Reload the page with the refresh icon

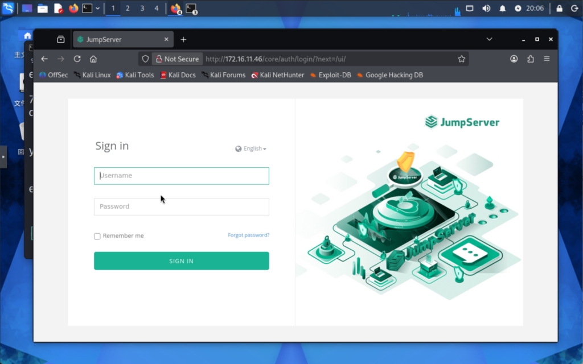(x=77, y=59)
